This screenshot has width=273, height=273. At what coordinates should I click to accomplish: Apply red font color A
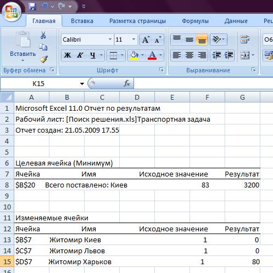(x=152, y=55)
